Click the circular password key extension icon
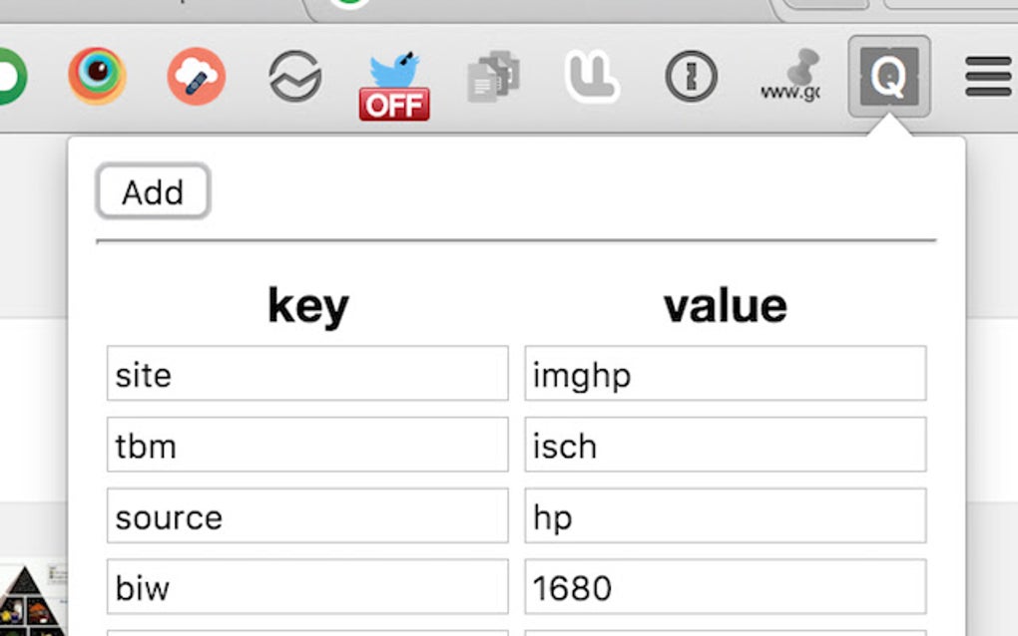Viewport: 1018px width, 636px height. point(691,77)
